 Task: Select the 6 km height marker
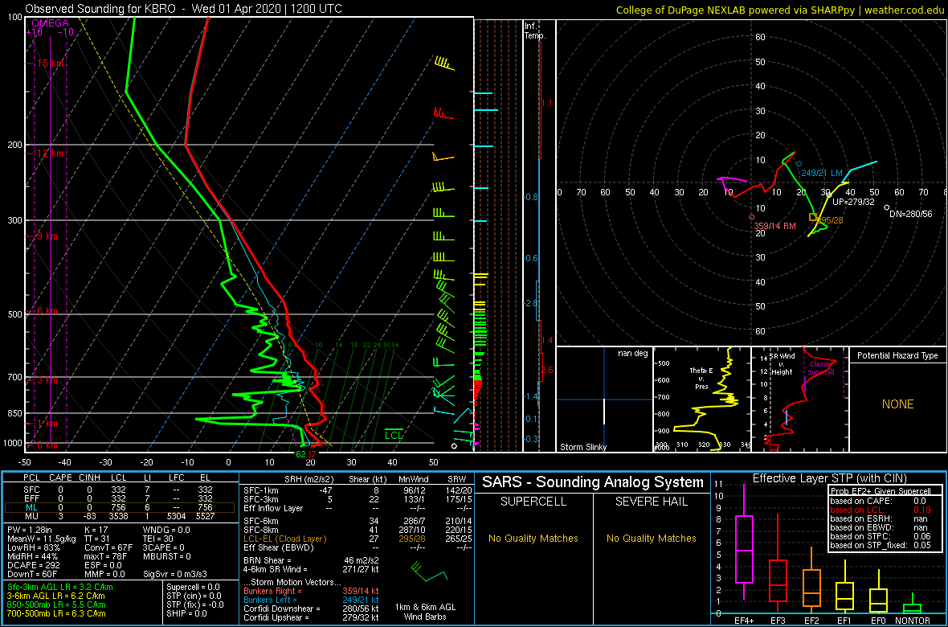pos(47,310)
